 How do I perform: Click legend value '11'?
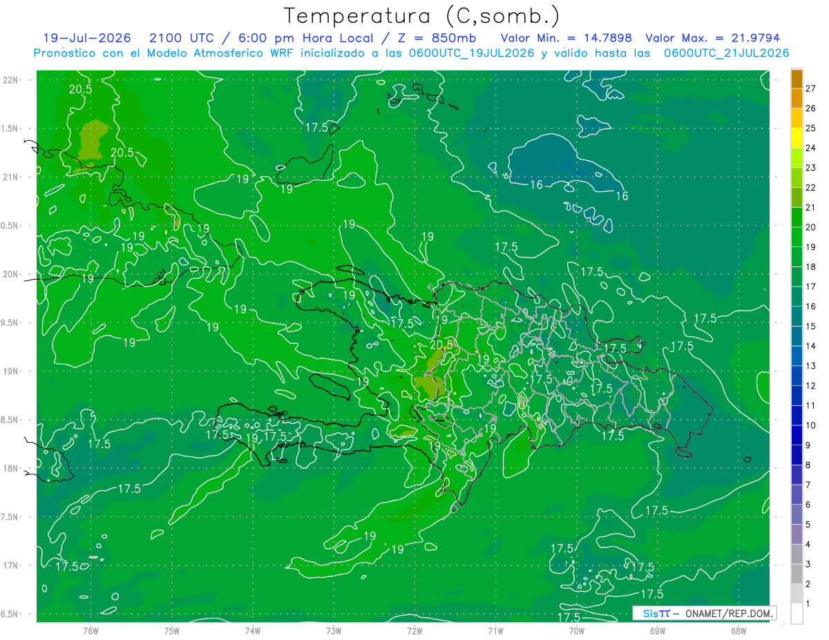pos(811,405)
